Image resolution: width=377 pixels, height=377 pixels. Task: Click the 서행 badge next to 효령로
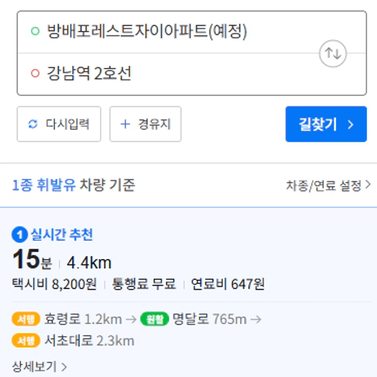[x=26, y=319]
